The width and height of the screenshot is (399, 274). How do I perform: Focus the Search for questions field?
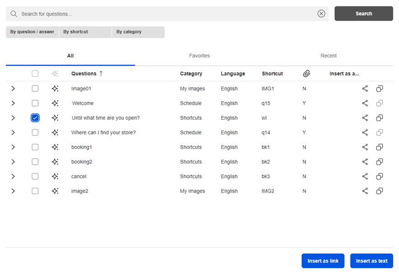(x=168, y=14)
